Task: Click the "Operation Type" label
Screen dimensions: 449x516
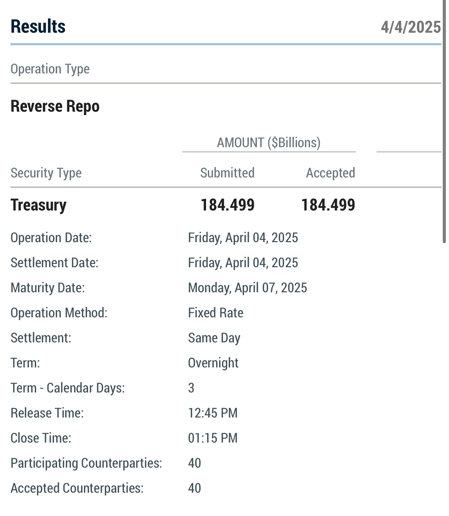Action: point(50,69)
